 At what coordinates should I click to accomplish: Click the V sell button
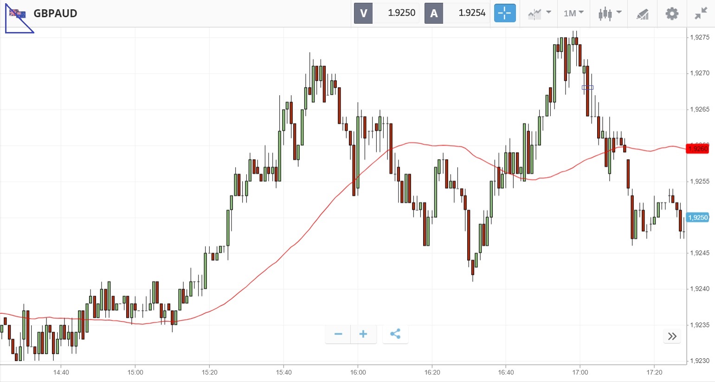click(x=363, y=13)
